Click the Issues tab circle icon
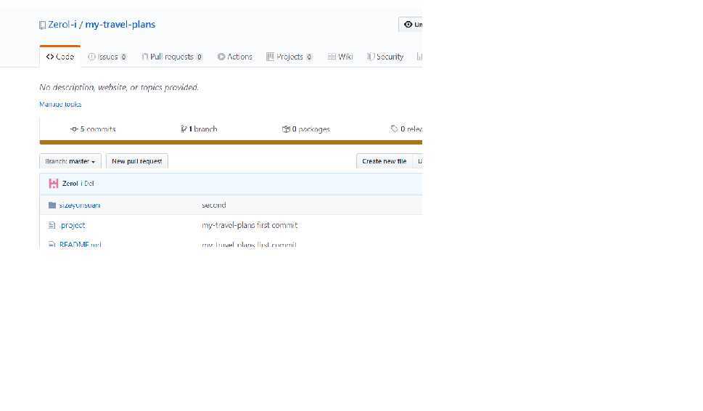Image resolution: width=703 pixels, height=411 pixels. [x=91, y=57]
